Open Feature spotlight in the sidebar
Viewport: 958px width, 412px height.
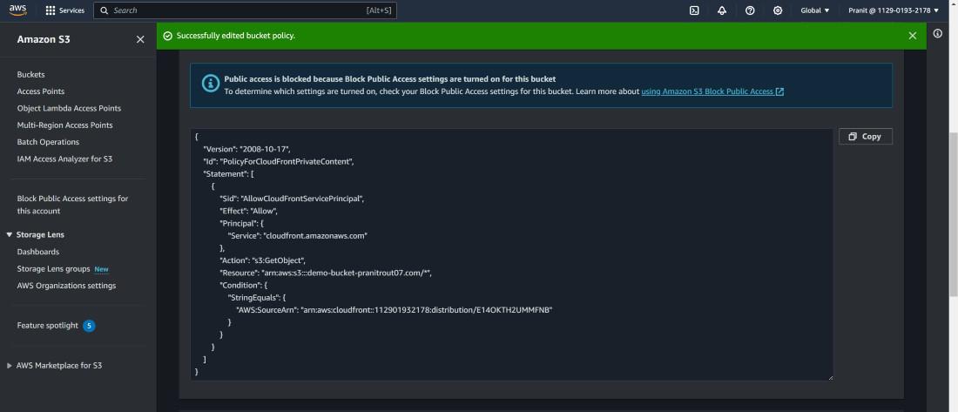(x=48, y=326)
